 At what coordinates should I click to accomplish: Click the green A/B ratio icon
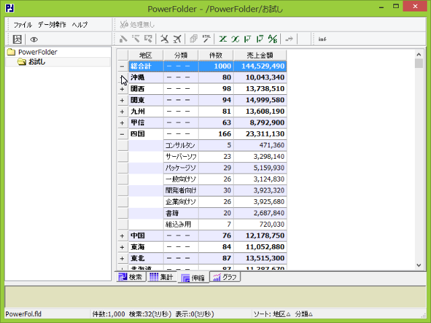(x=272, y=39)
